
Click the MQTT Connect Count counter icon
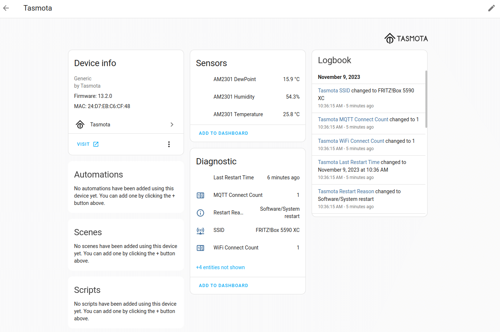pos(200,195)
